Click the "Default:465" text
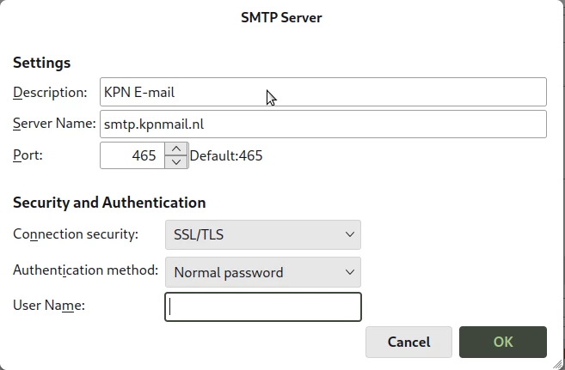The image size is (565, 370). tap(226, 156)
